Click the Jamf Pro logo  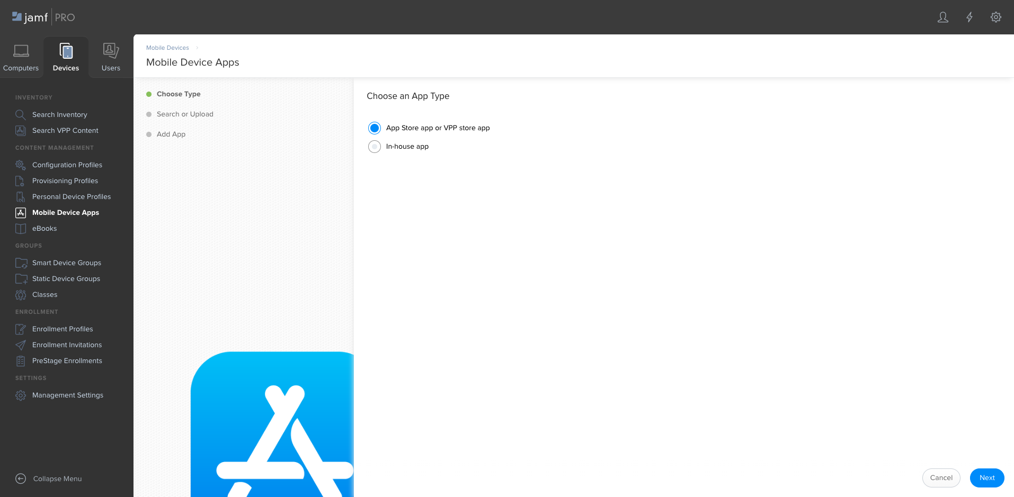click(43, 17)
